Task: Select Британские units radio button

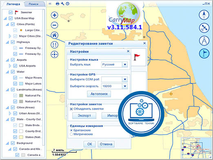Action: point(71,130)
